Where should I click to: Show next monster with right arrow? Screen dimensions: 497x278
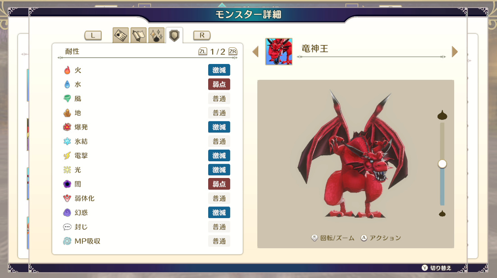pyautogui.click(x=455, y=52)
